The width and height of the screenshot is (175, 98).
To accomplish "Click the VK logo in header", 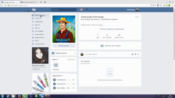I will click(x=34, y=10).
